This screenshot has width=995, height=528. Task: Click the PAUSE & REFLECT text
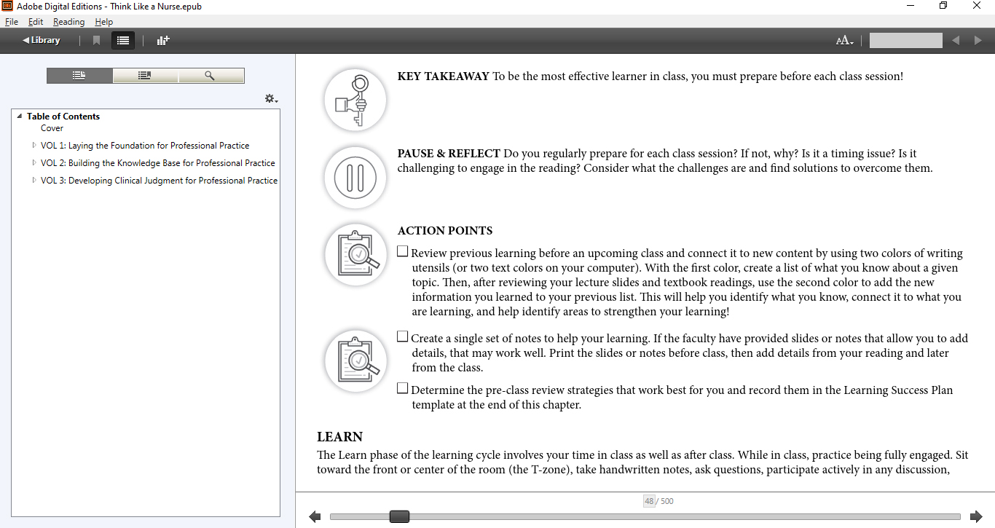[x=449, y=154]
